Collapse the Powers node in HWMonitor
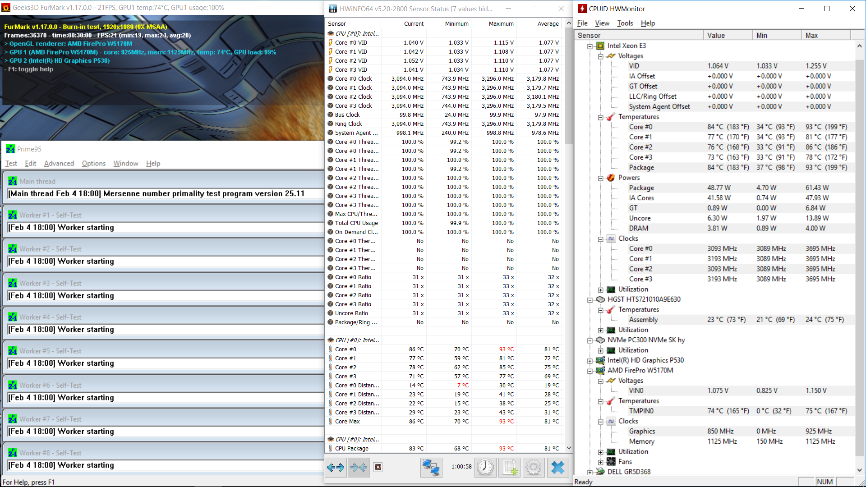The image size is (866, 487). click(600, 178)
